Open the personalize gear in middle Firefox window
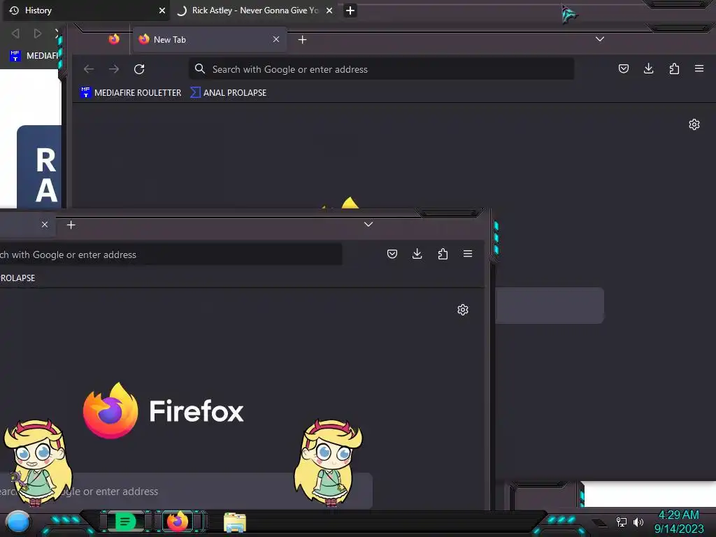The height and width of the screenshot is (537, 716). point(694,124)
